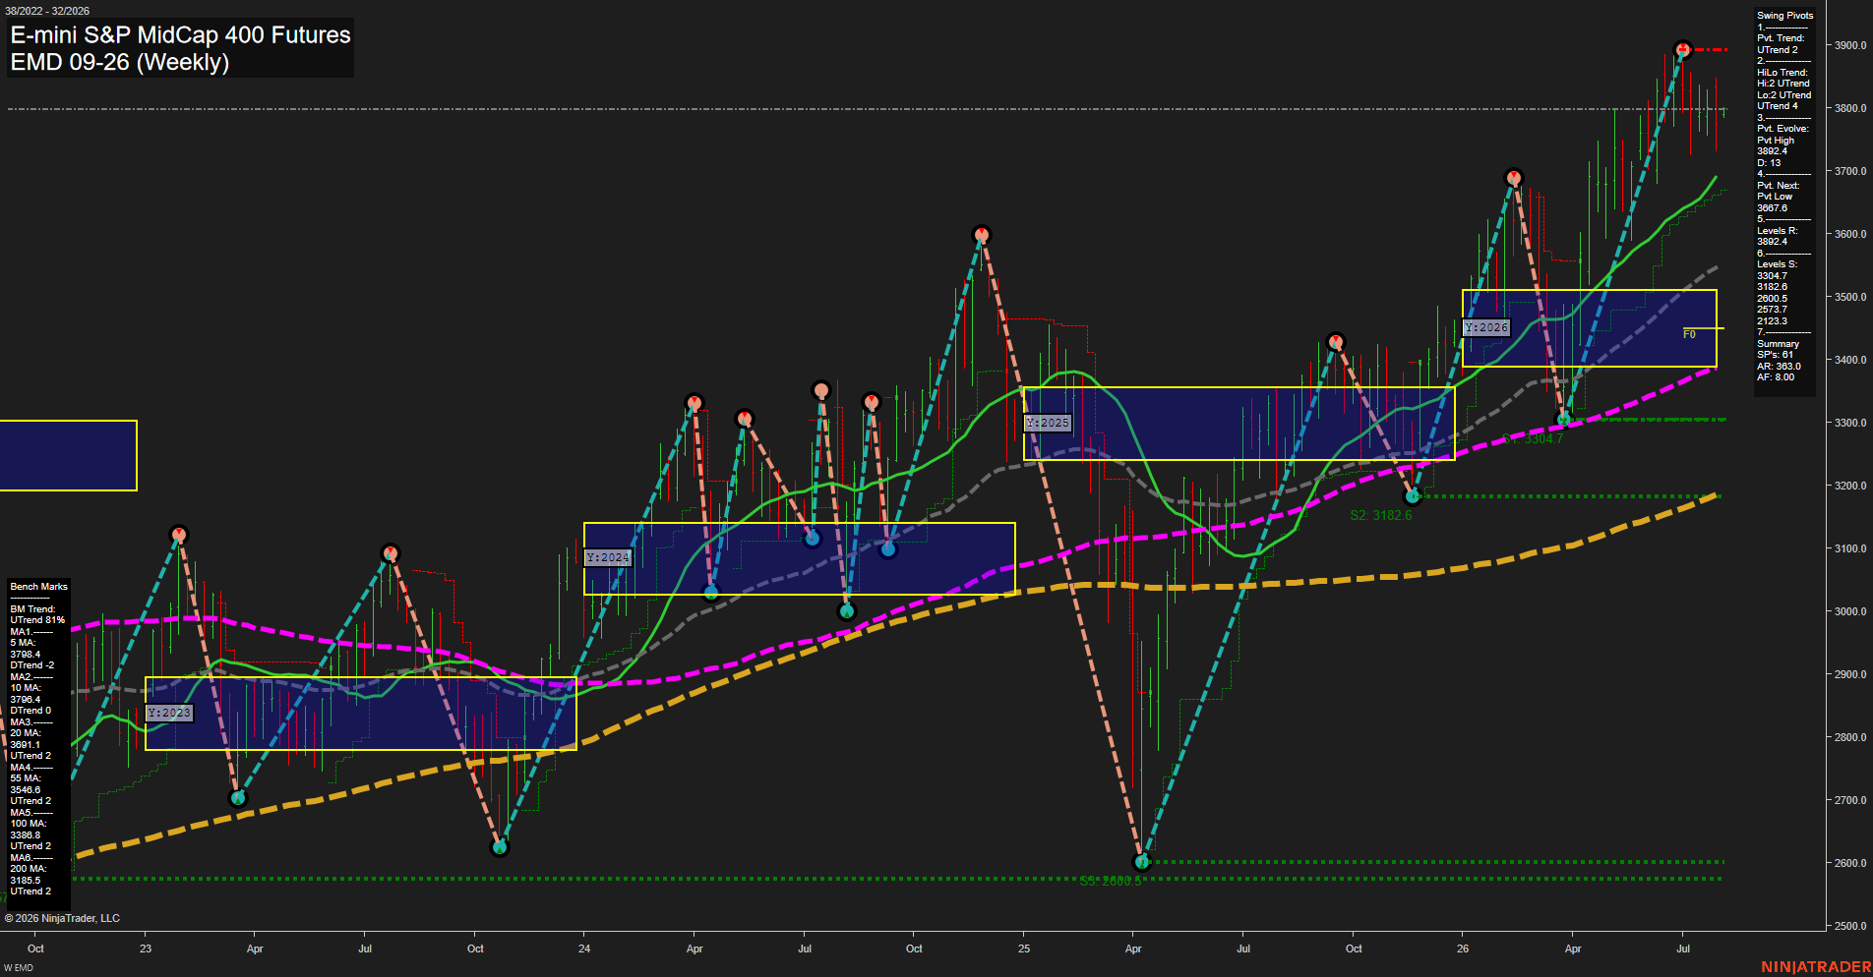This screenshot has height=977, width=1873.
Task: Click the Levels R: label
Action: point(1777,231)
